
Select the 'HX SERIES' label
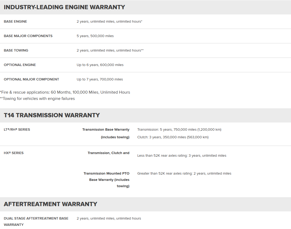point(14,153)
